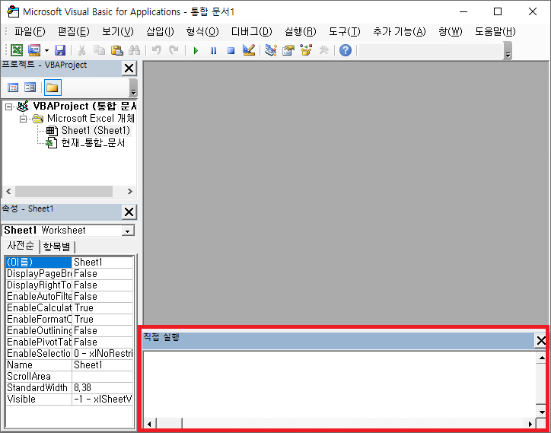This screenshot has height=433, width=551.
Task: Open the 실행(R) menu
Action: [300, 32]
